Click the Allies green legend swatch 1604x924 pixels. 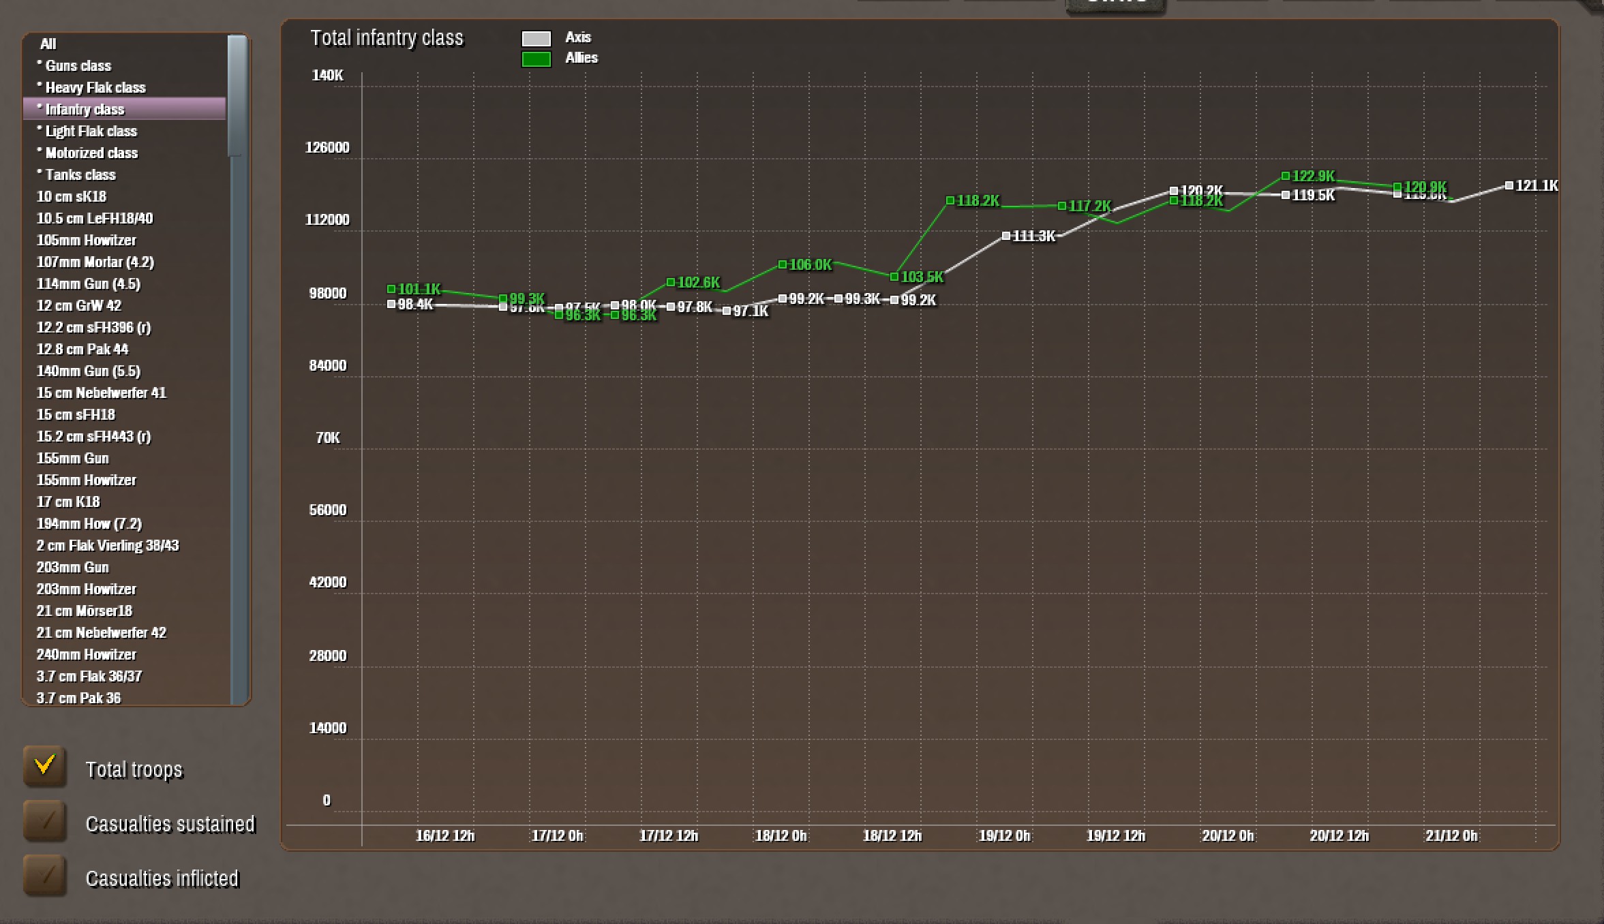point(536,59)
